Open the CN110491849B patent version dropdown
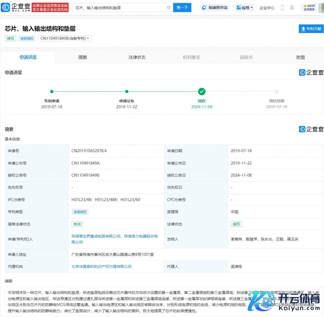This screenshot has width=324, height=317. point(65,38)
